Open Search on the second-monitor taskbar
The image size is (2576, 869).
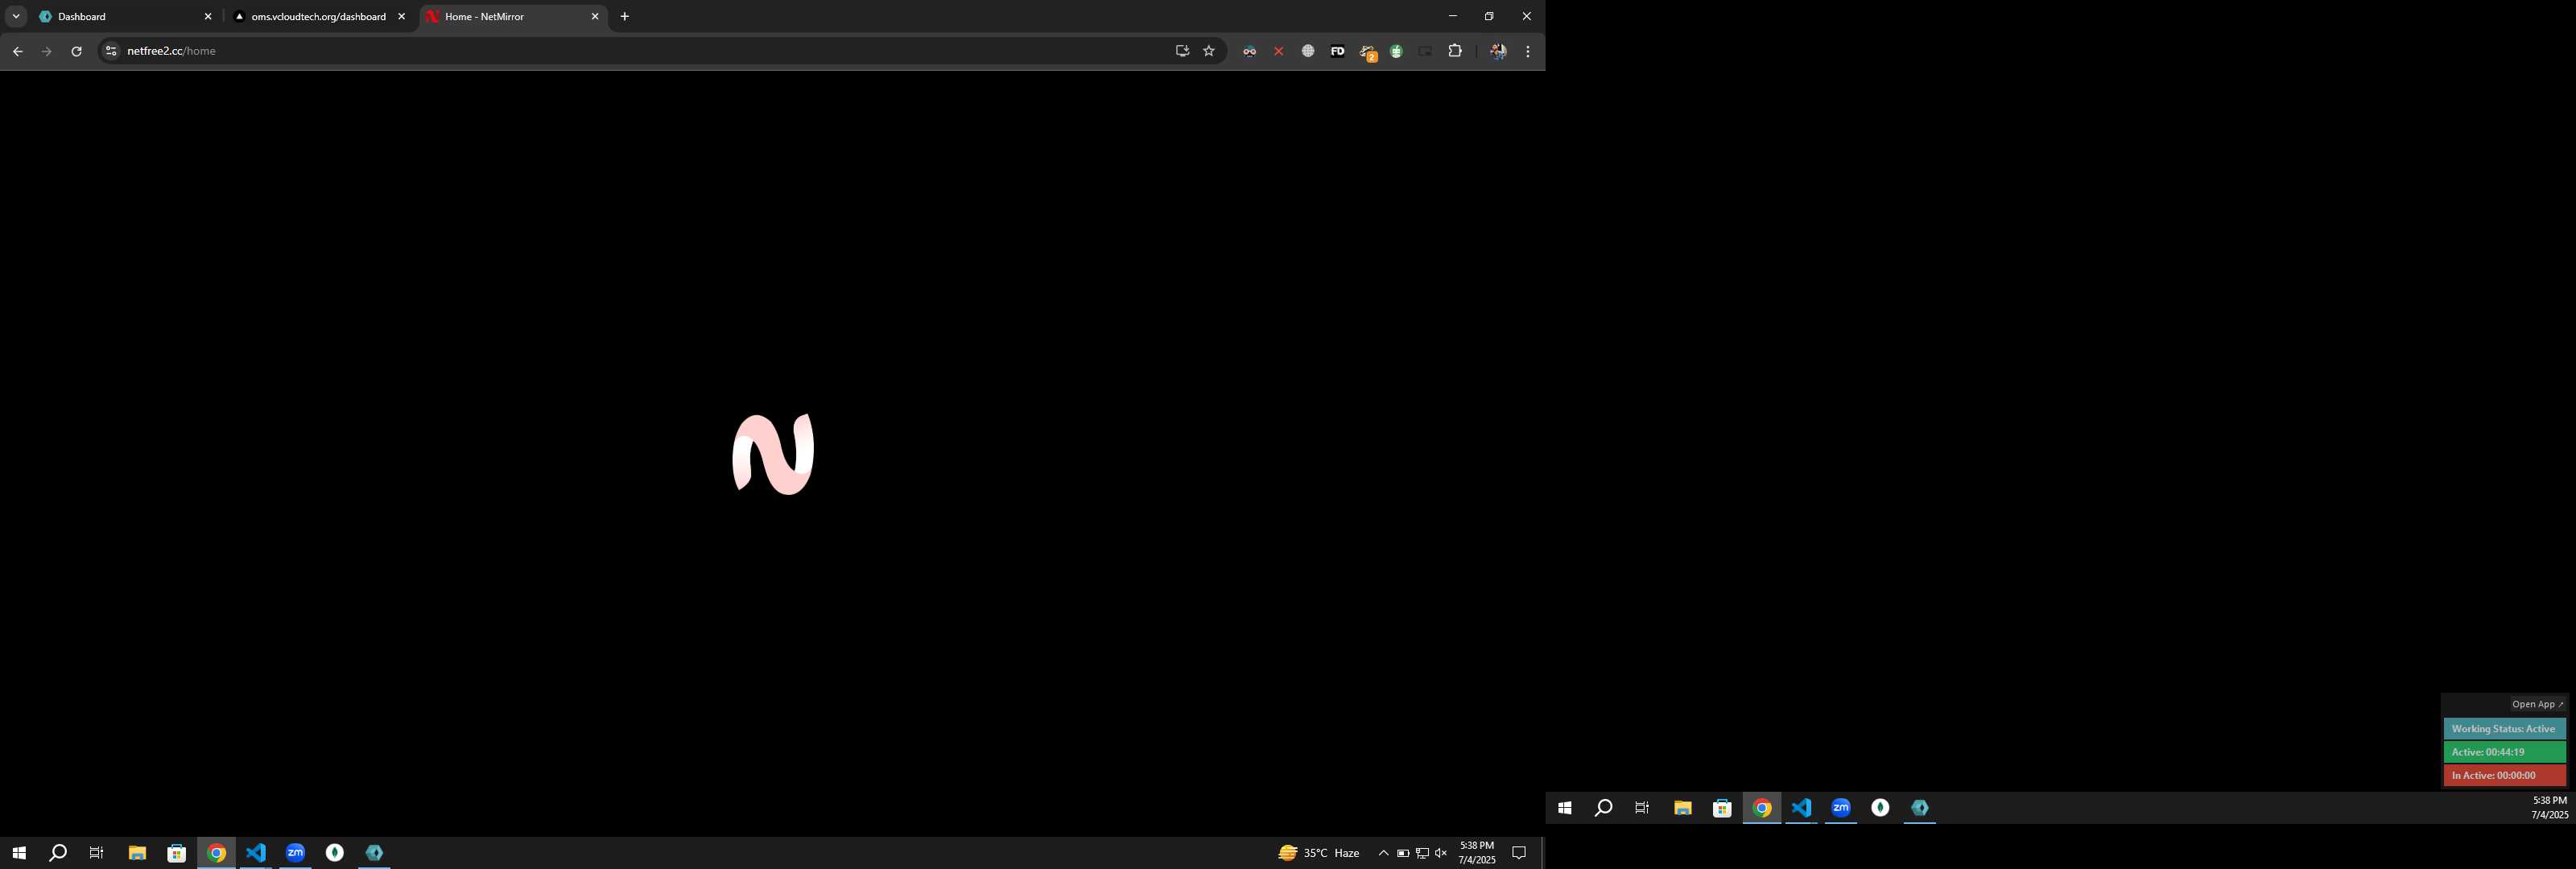[1603, 808]
